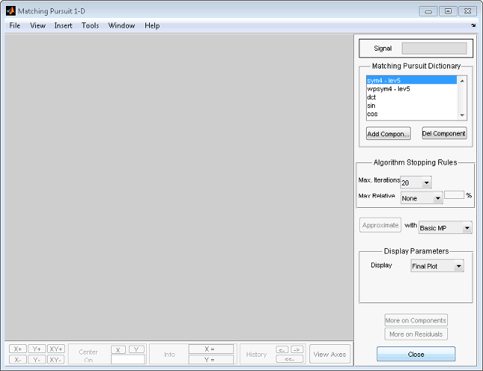Screen dimensions: 483x371
Task: Minimize the Matching Pursuit window
Action: tap(428, 11)
